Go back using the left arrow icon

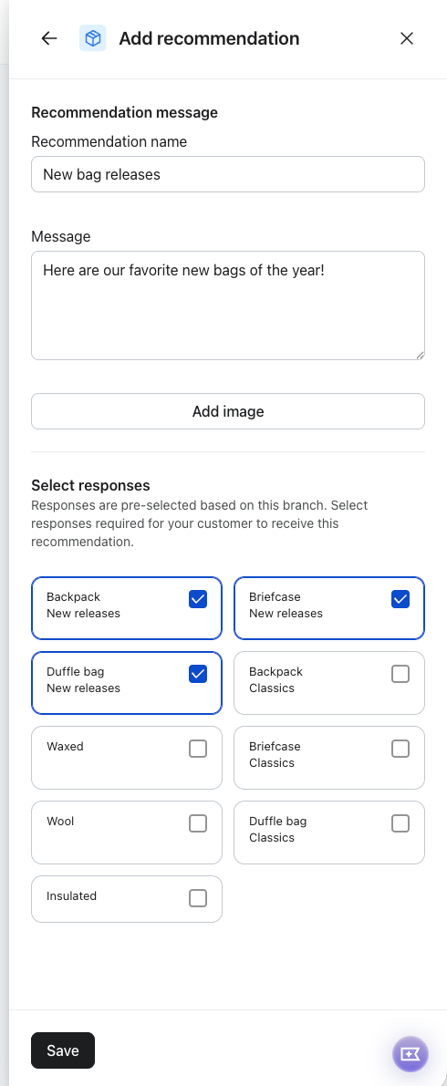tap(48, 38)
